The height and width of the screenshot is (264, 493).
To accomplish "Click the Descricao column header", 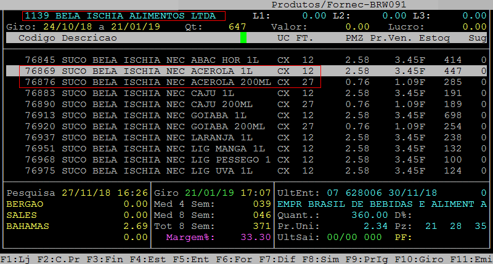I will click(x=89, y=38).
